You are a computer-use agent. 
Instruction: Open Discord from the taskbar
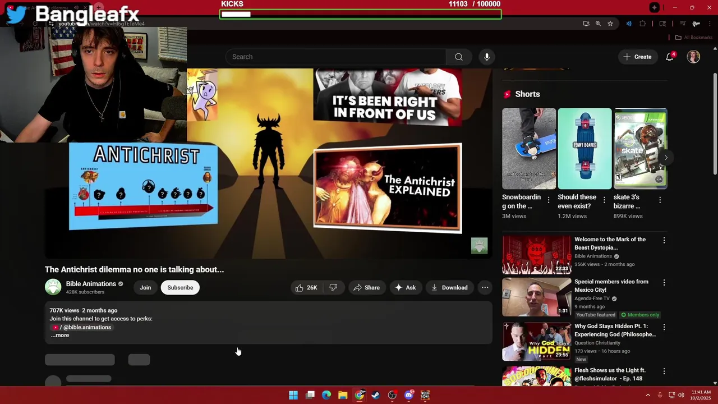409,395
